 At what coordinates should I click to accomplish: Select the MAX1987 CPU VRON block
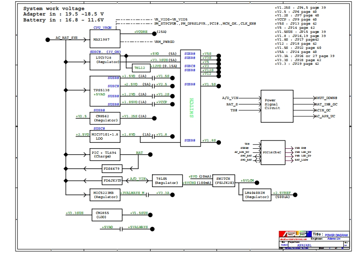[x=105, y=39]
